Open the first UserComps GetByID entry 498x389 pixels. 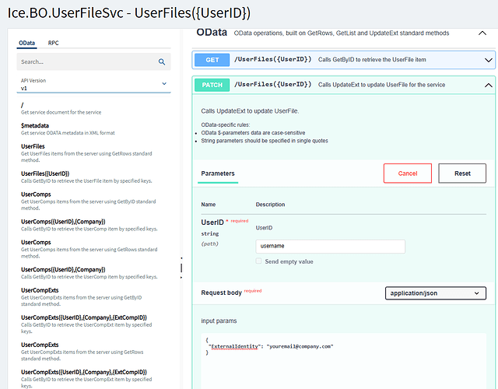88,201
